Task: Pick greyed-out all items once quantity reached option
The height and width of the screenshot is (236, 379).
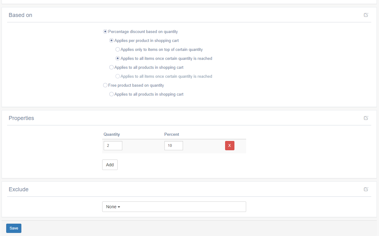Action: [118, 77]
